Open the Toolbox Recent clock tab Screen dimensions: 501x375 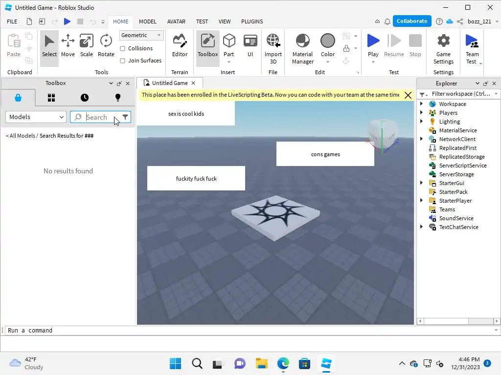point(85,98)
